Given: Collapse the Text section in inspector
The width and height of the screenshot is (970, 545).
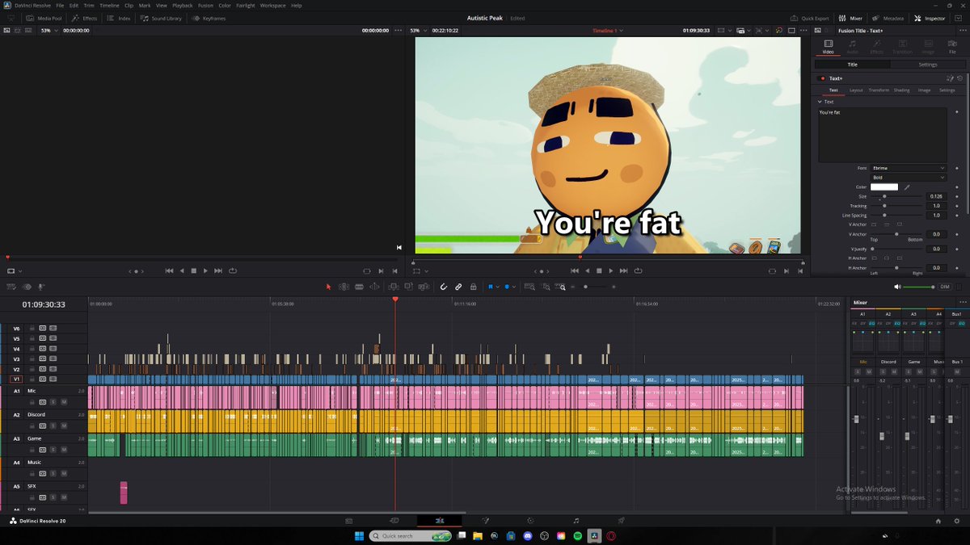Looking at the screenshot, I should pos(820,102).
